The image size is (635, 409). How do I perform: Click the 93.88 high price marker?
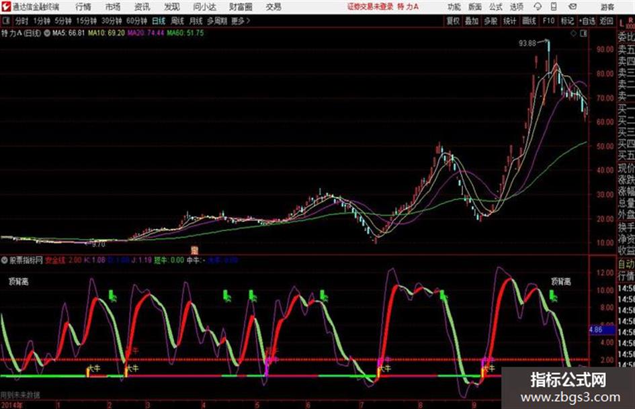527,43
